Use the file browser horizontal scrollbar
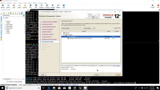 click(x=14, y=79)
